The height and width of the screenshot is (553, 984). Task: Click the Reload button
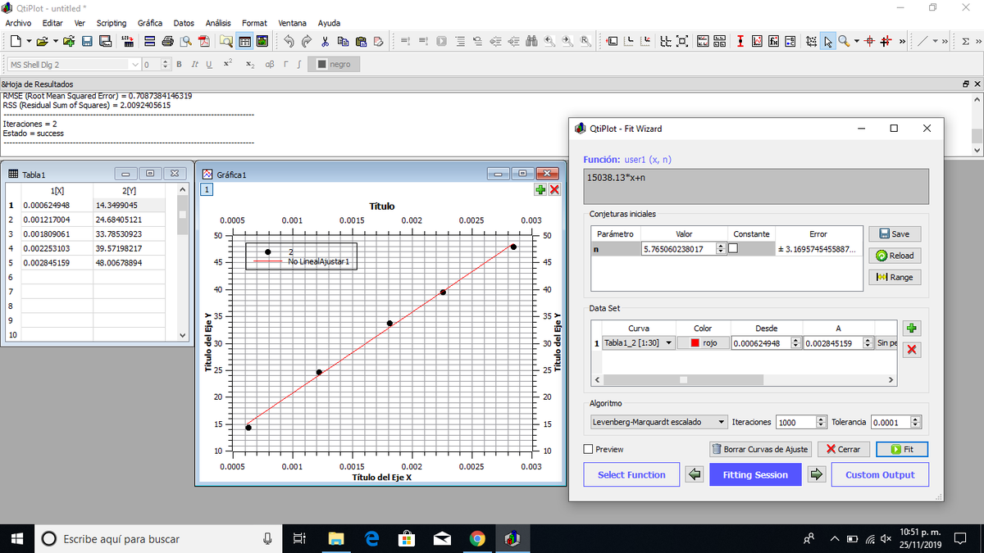[x=895, y=256]
